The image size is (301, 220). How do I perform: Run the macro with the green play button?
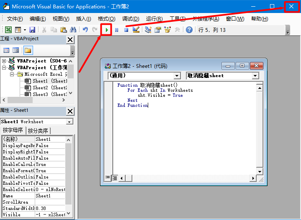(x=107, y=30)
